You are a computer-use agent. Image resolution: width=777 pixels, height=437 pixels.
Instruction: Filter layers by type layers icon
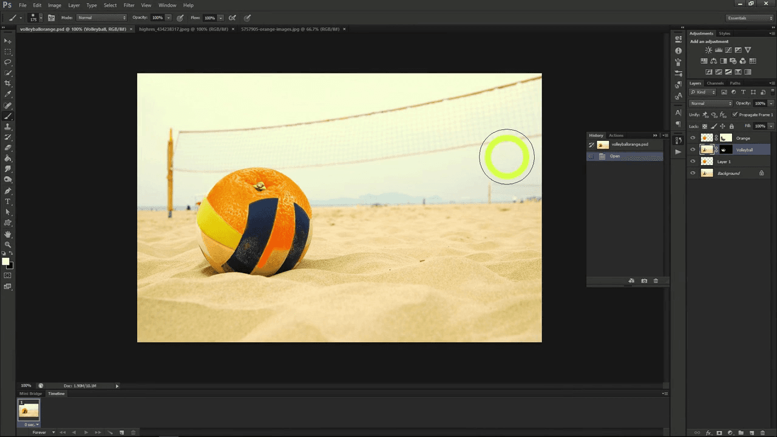[x=743, y=92]
